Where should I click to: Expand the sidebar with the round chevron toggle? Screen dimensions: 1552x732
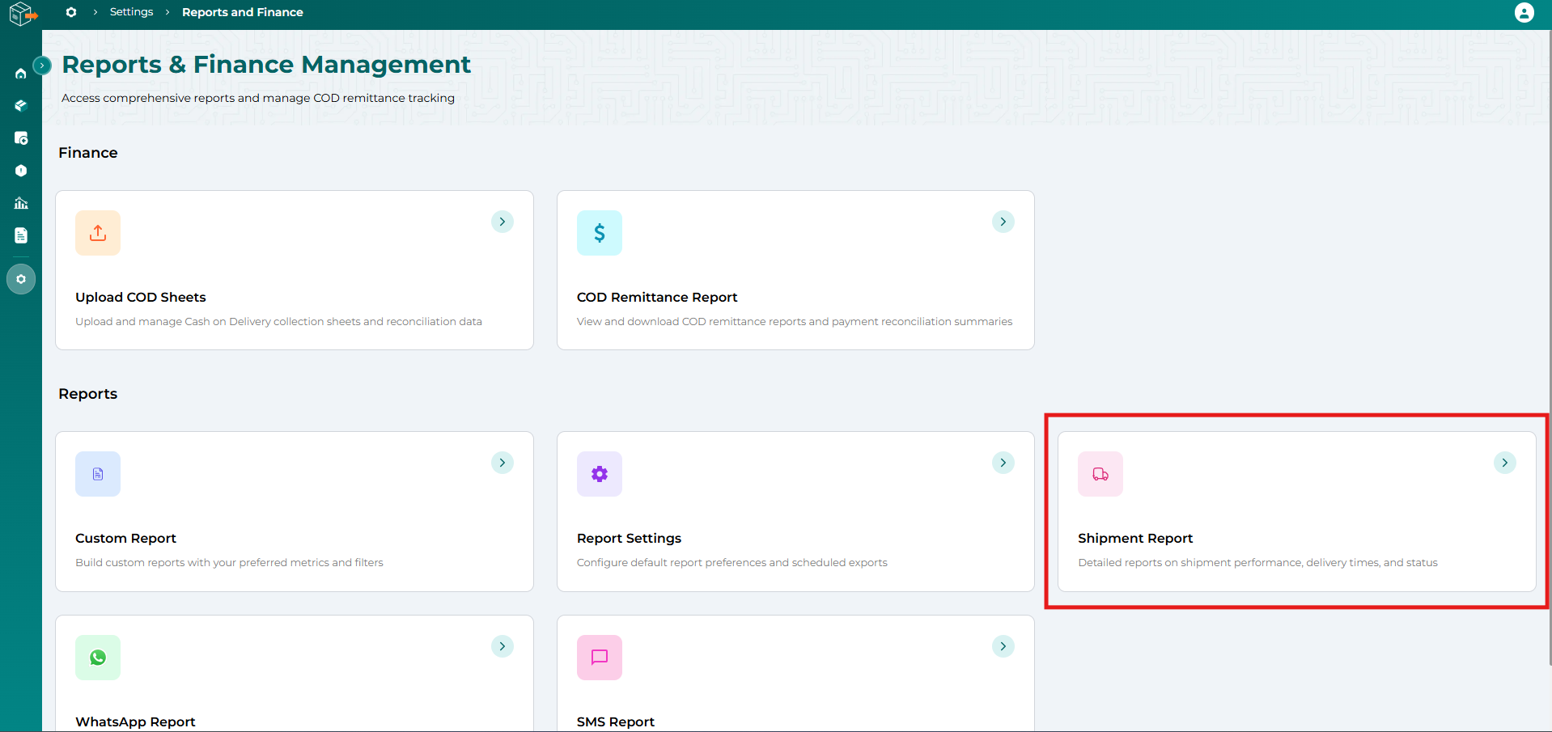(42, 66)
